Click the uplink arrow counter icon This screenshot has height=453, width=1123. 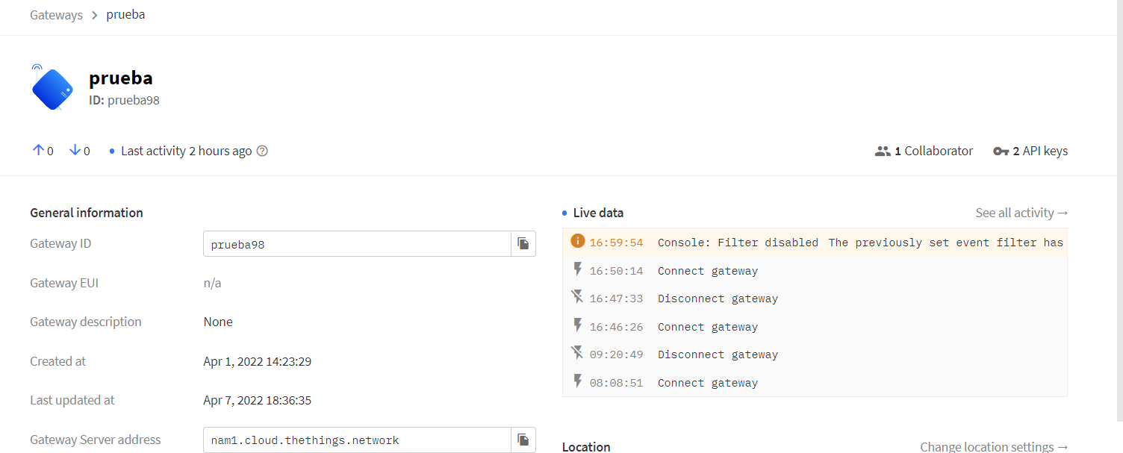tap(38, 151)
